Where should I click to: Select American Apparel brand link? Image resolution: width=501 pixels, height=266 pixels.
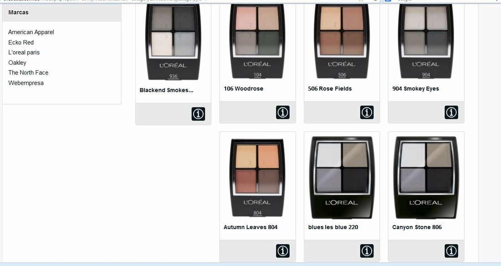click(31, 32)
